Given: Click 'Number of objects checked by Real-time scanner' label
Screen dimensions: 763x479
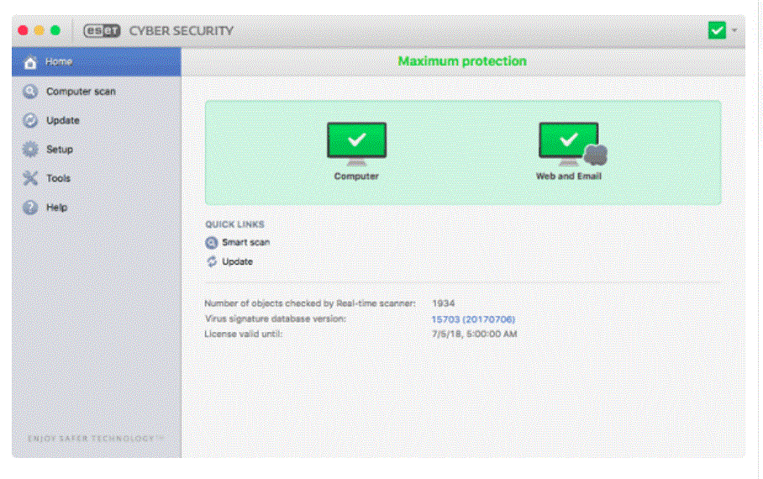Looking at the screenshot, I should pos(310,303).
